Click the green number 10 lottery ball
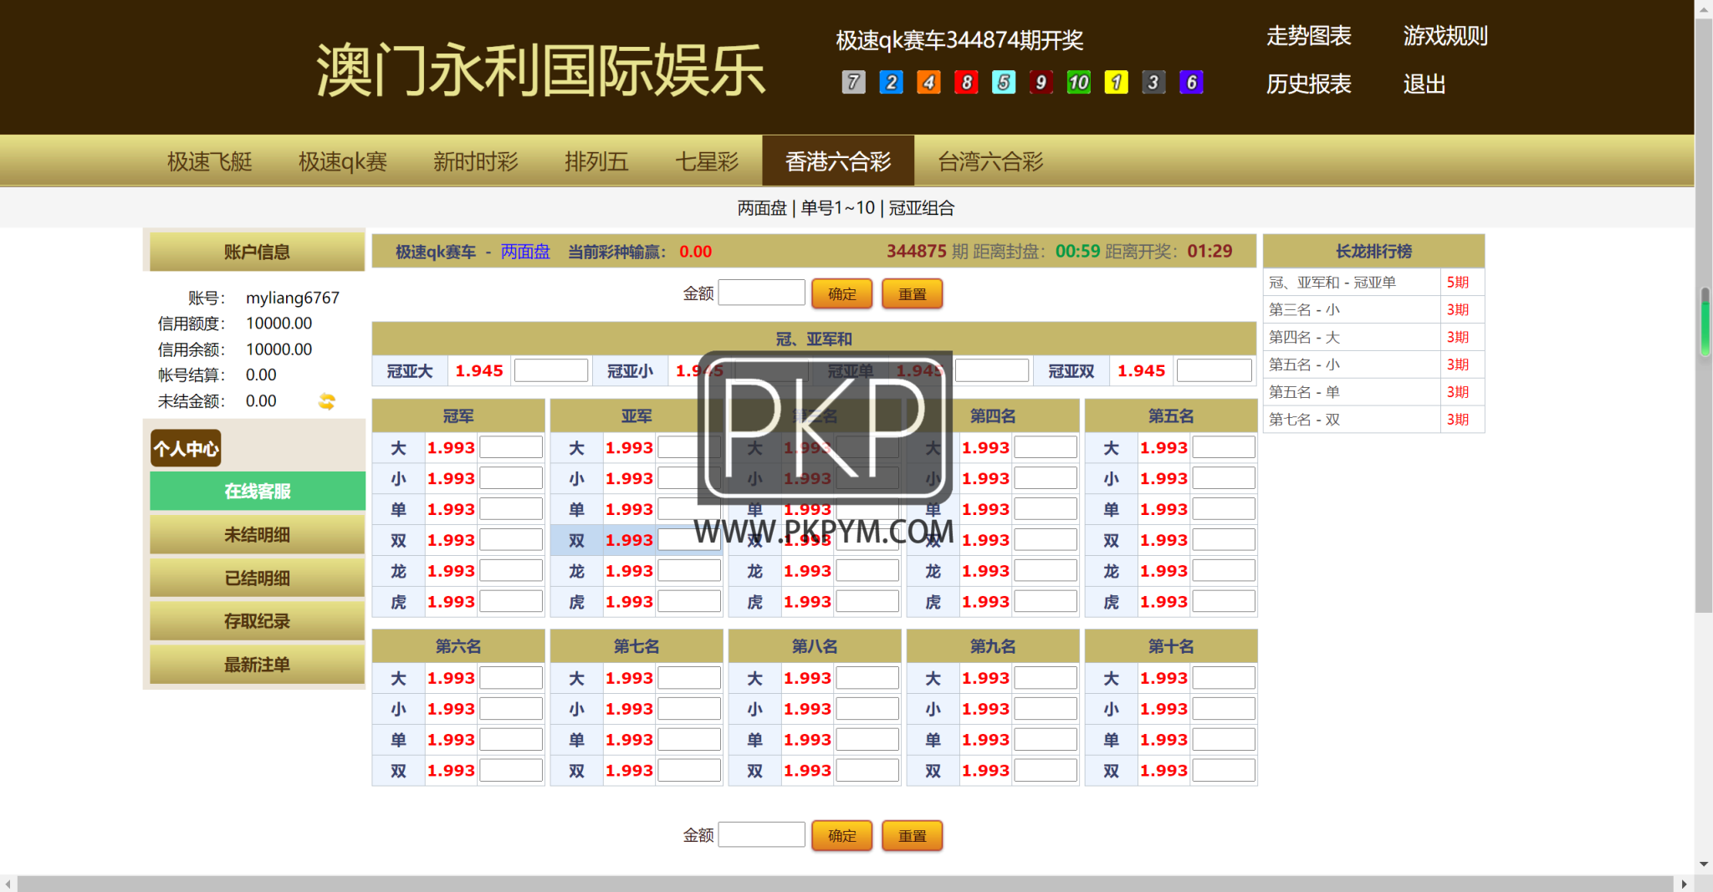 click(x=1078, y=82)
